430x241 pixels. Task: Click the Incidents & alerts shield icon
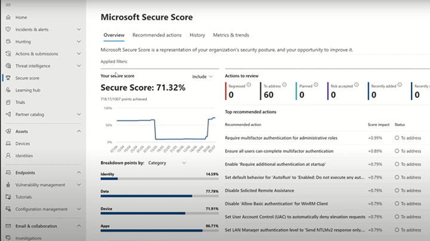coord(8,29)
